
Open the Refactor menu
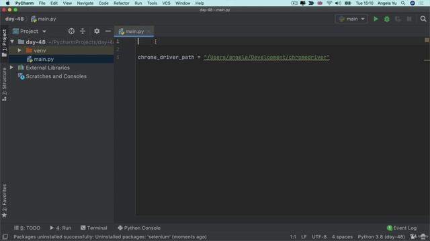coord(122,3)
